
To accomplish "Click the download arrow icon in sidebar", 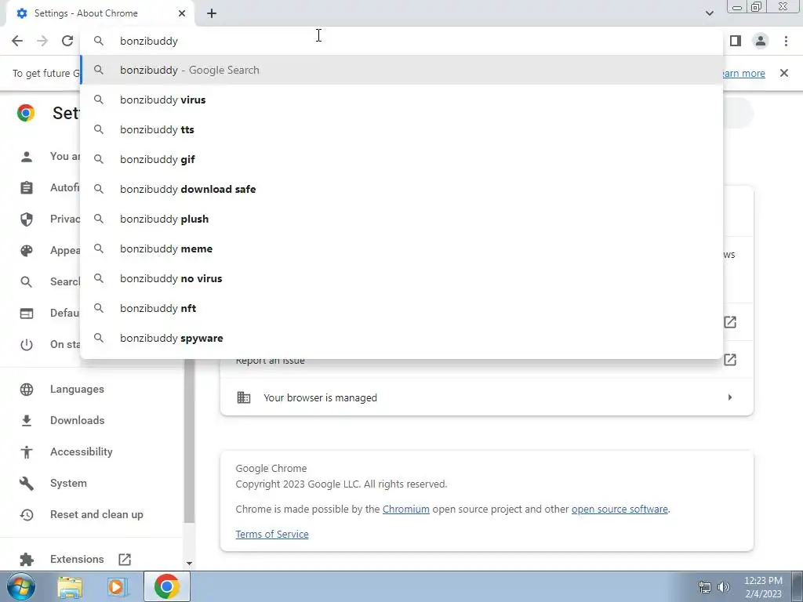I will coord(26,421).
